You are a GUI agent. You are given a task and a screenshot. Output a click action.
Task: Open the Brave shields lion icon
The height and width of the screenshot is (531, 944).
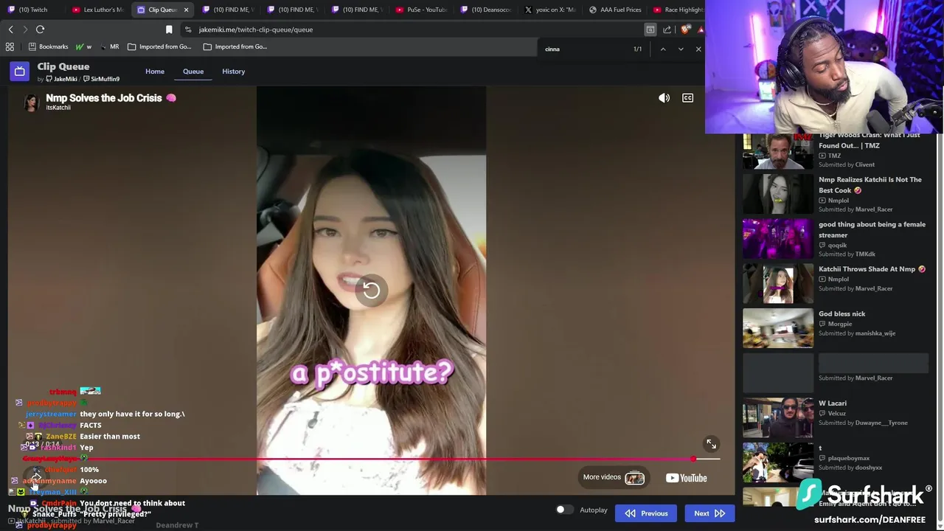point(684,29)
